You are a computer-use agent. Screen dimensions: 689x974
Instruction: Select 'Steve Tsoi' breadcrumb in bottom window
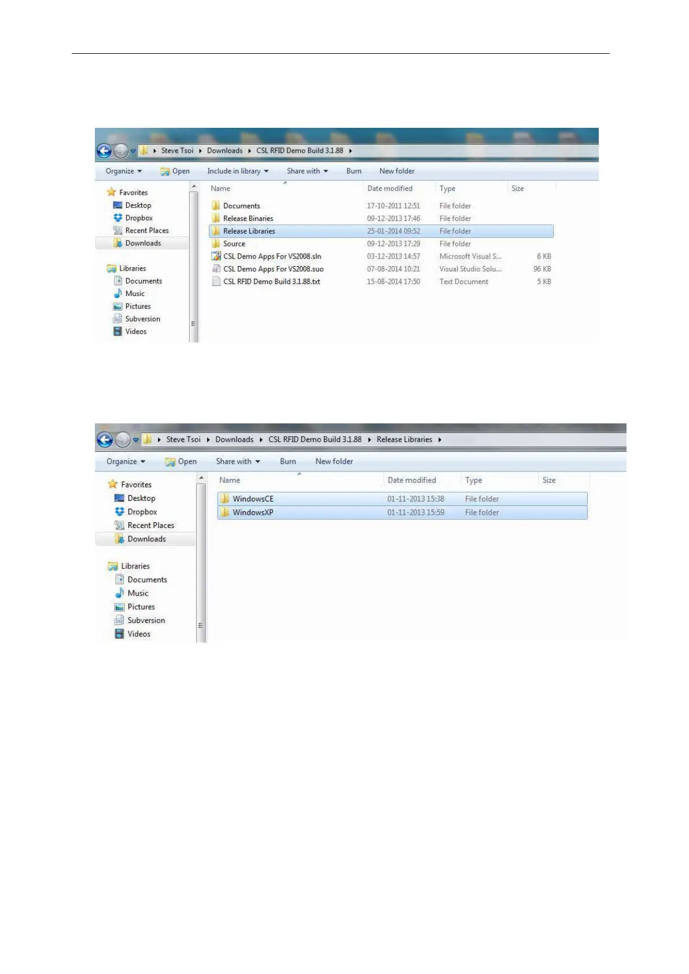click(183, 440)
